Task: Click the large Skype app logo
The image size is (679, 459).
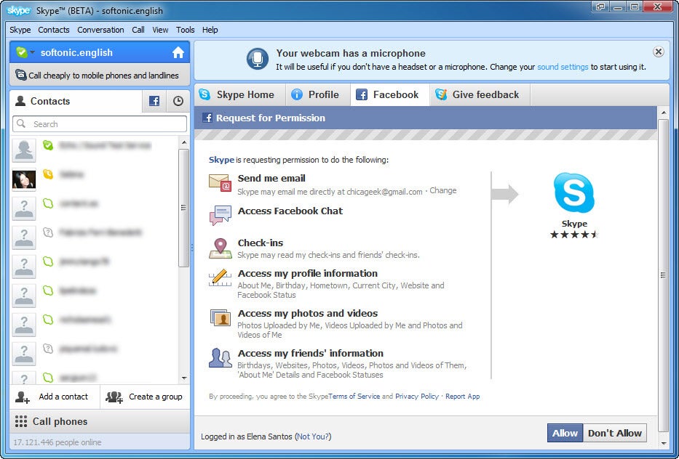Action: point(574,192)
